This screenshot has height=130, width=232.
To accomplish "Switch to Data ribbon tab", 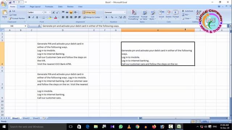I will tap(60, 6).
